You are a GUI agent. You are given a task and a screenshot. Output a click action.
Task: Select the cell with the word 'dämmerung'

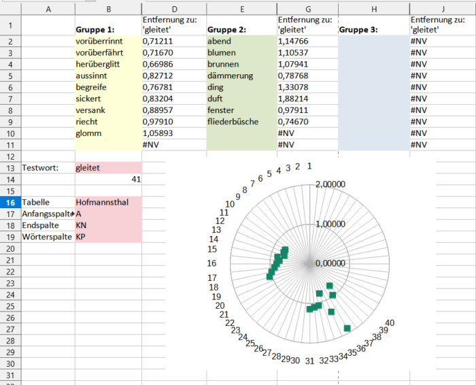coord(241,76)
